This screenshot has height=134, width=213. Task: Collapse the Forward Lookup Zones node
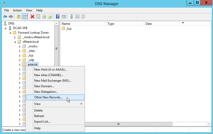pos(10,33)
